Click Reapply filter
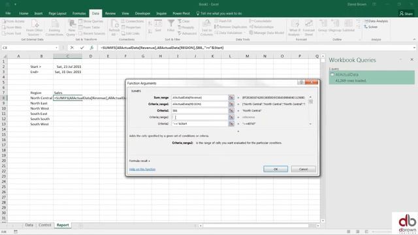Viewport: 418px width, 235px height. (x=185, y=27)
